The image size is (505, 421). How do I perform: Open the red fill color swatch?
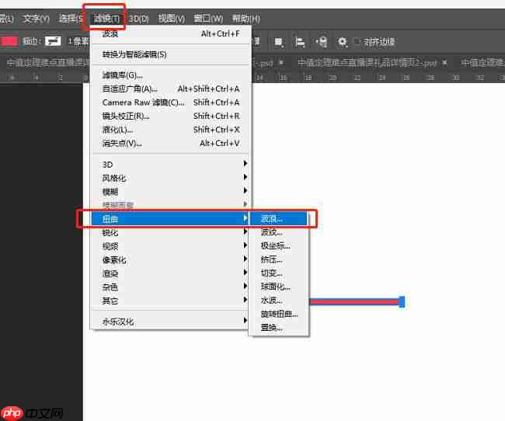pos(9,41)
